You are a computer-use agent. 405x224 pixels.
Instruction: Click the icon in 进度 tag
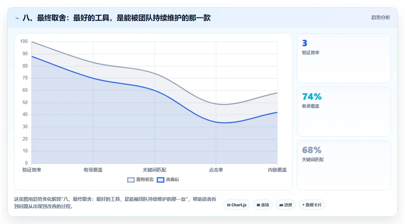(281, 205)
